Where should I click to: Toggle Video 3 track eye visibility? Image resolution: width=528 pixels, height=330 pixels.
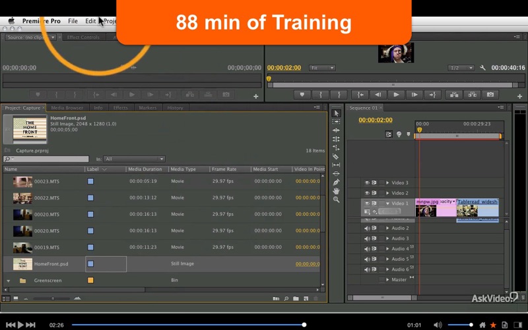click(x=367, y=183)
